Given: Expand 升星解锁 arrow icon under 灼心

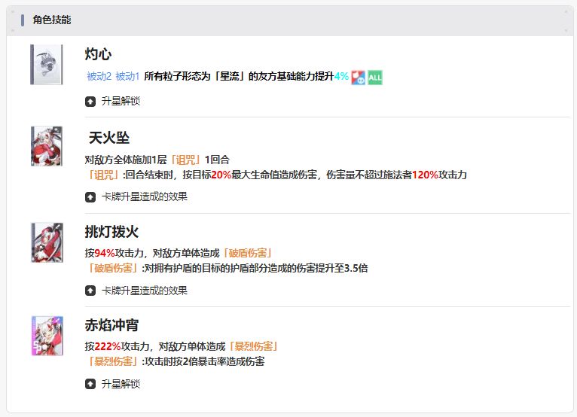Looking at the screenshot, I should 90,102.
